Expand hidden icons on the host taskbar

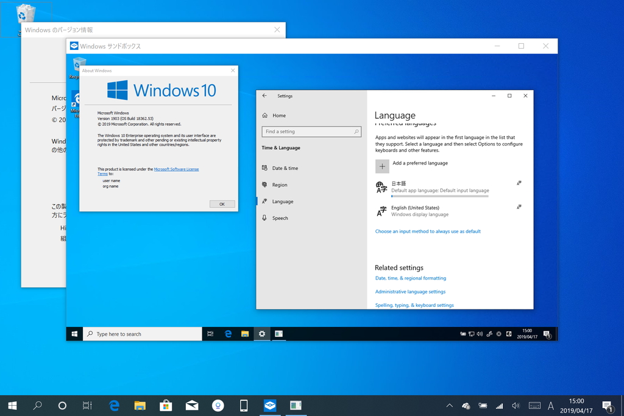(x=449, y=406)
